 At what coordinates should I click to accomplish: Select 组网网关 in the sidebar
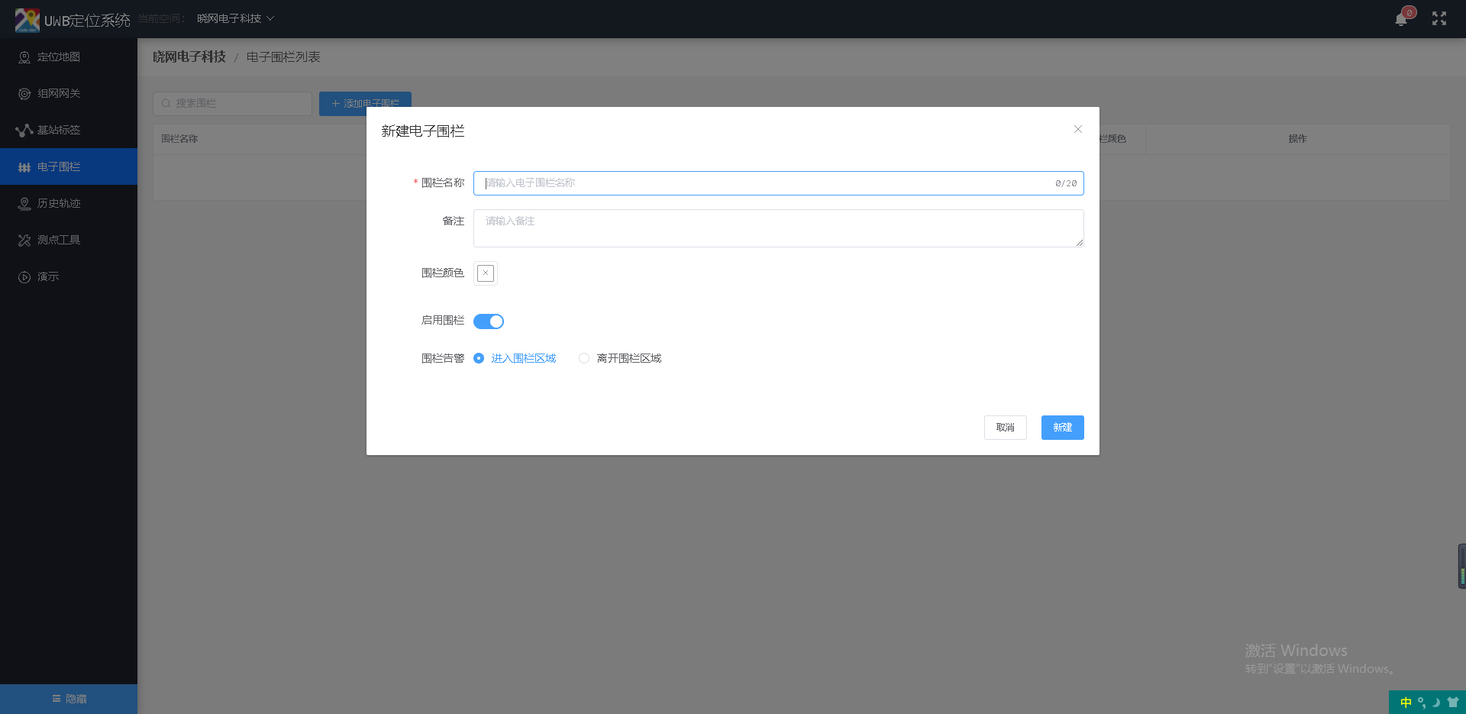click(x=57, y=93)
